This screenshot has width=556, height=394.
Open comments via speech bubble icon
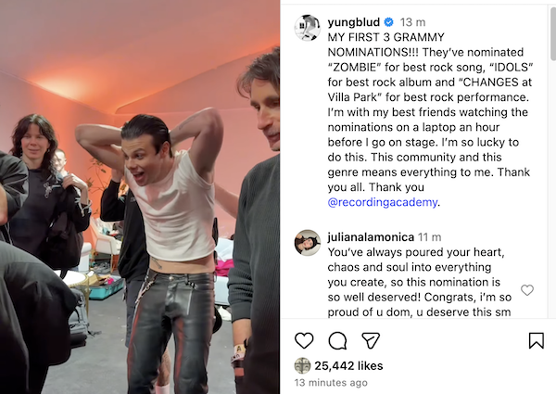pos(337,341)
